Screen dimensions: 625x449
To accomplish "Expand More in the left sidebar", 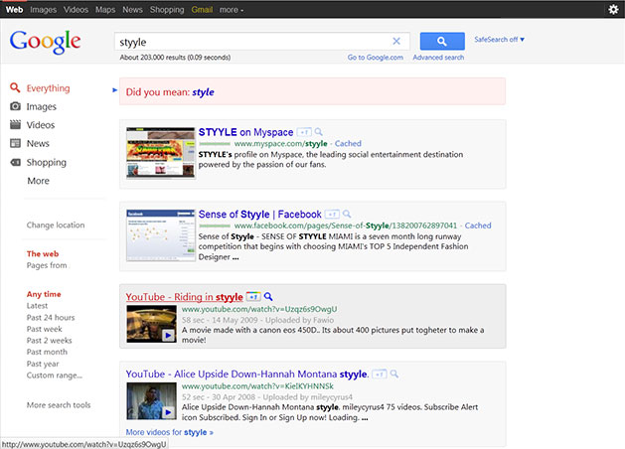I will tap(39, 181).
